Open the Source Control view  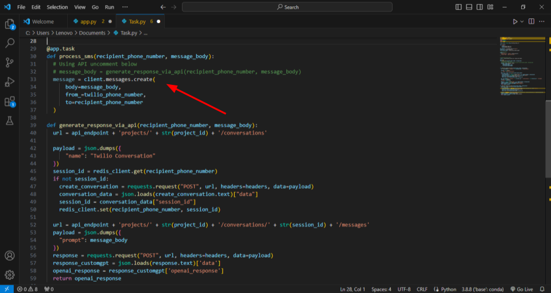point(10,62)
